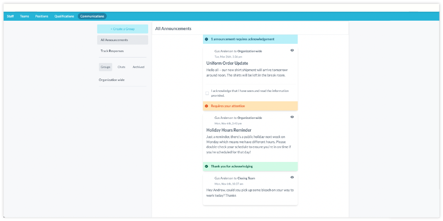
Task: Switch to the Teams tab
Action: pyautogui.click(x=25, y=16)
